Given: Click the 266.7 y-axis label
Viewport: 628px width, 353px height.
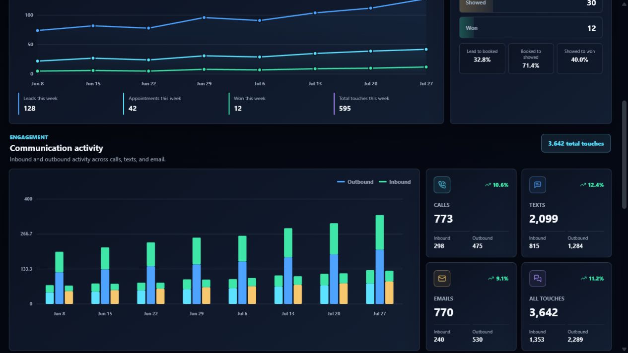Looking at the screenshot, I should point(25,234).
